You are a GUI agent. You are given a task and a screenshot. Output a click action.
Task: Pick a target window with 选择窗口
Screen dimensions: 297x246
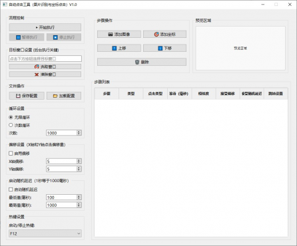(45, 66)
